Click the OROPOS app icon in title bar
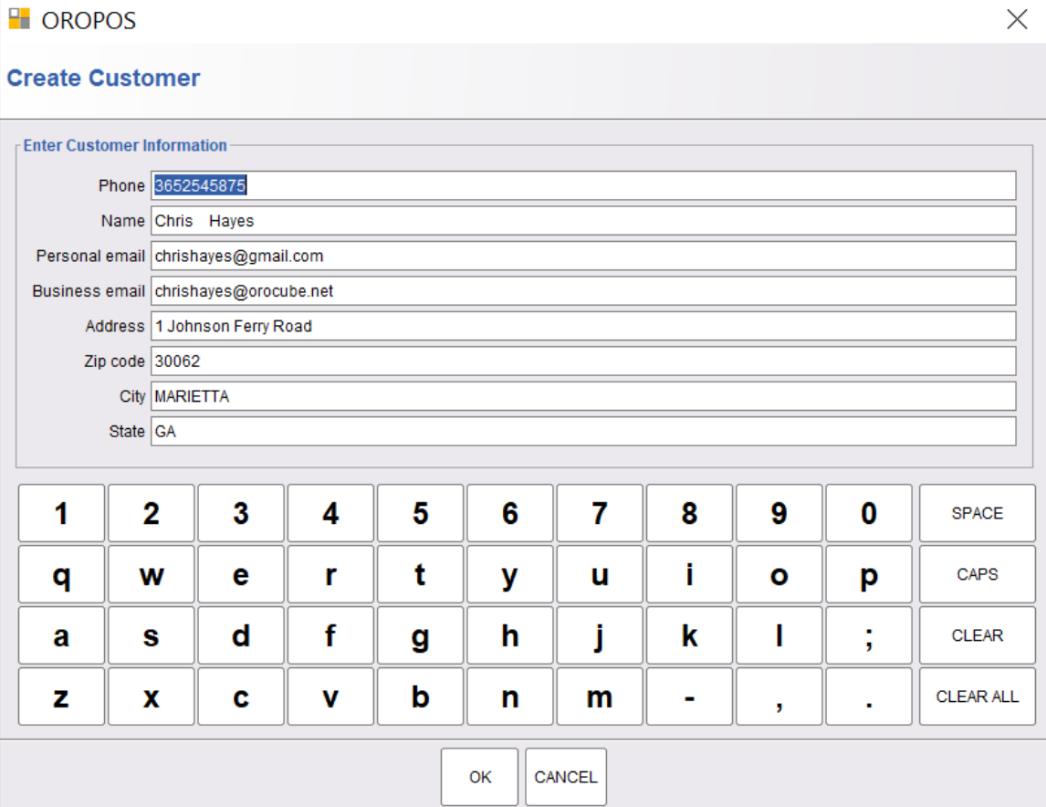Viewport: 1046px width, 807px height. pos(19,18)
